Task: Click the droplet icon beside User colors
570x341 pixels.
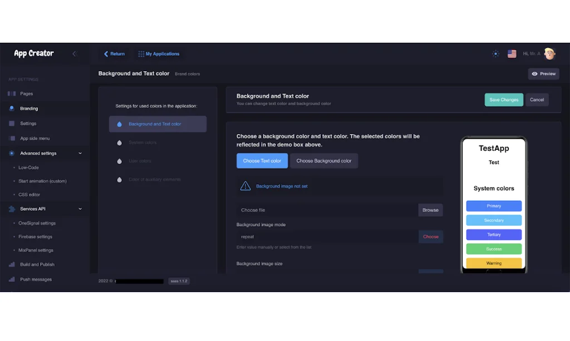Action: tap(119, 161)
